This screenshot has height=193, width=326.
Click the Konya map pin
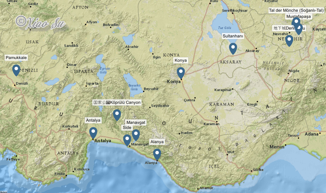(x=181, y=72)
